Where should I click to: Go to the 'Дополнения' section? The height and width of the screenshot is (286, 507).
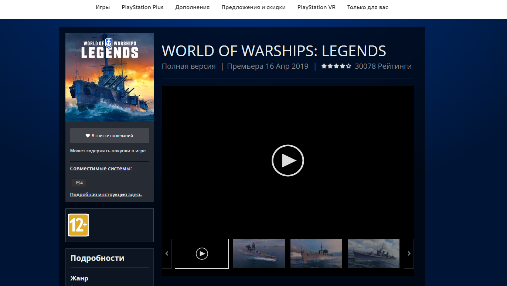(192, 7)
